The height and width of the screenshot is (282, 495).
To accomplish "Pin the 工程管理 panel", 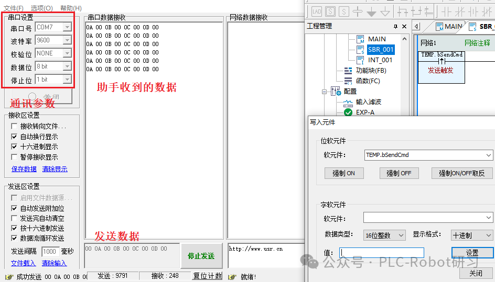I will (395, 27).
